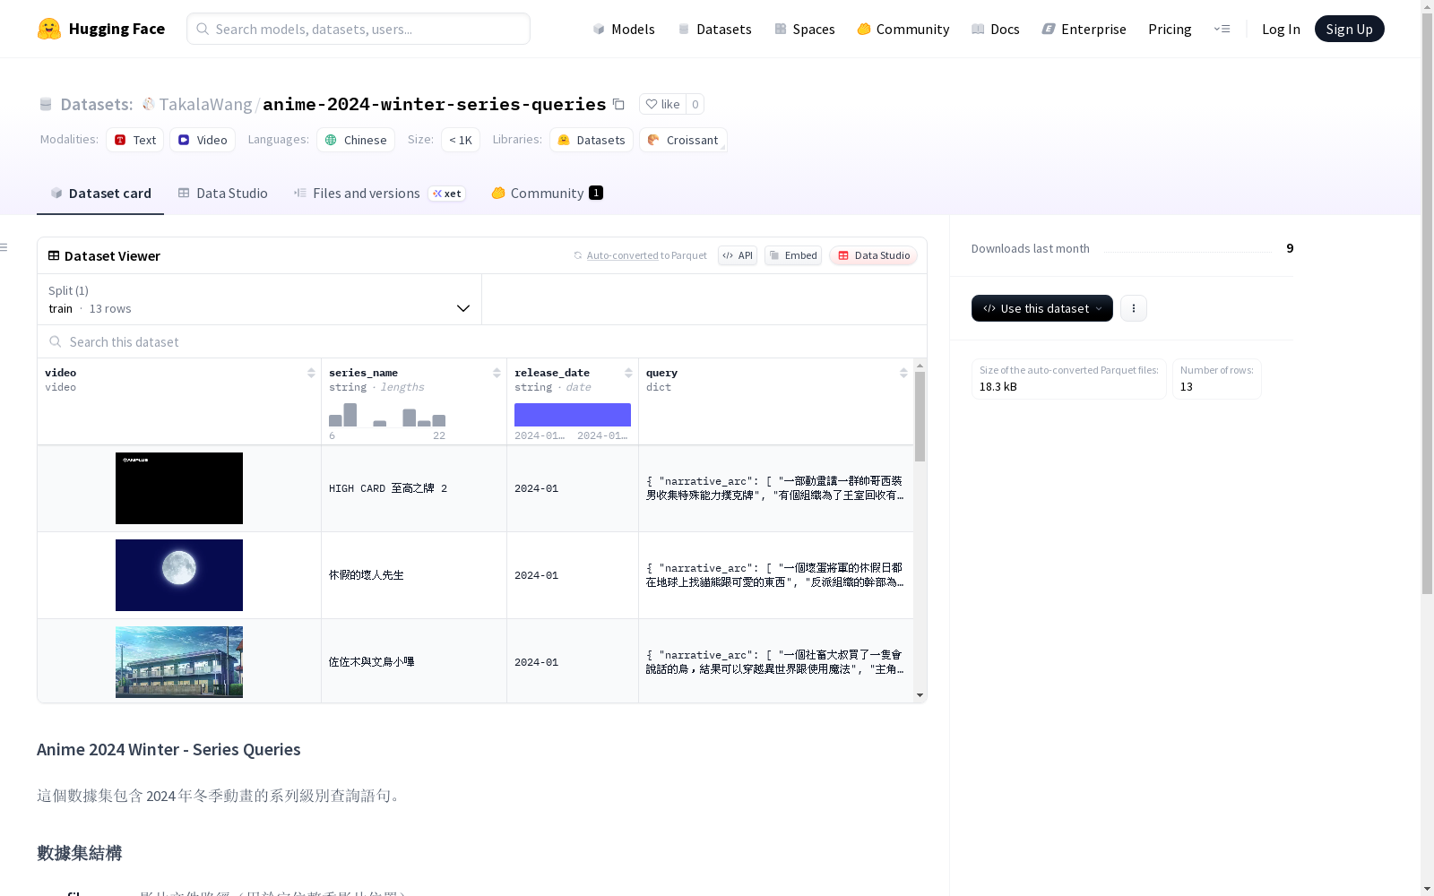The height and width of the screenshot is (896, 1434).
Task: Click the < 1K size tag
Action: click(461, 140)
